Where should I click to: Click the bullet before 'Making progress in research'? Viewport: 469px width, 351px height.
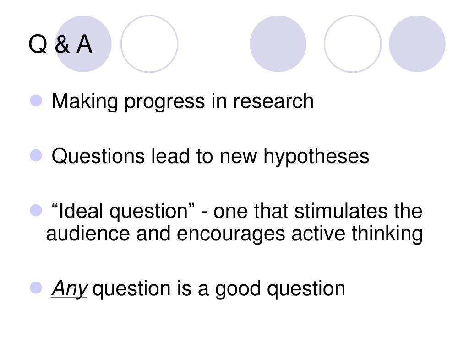click(x=36, y=101)
